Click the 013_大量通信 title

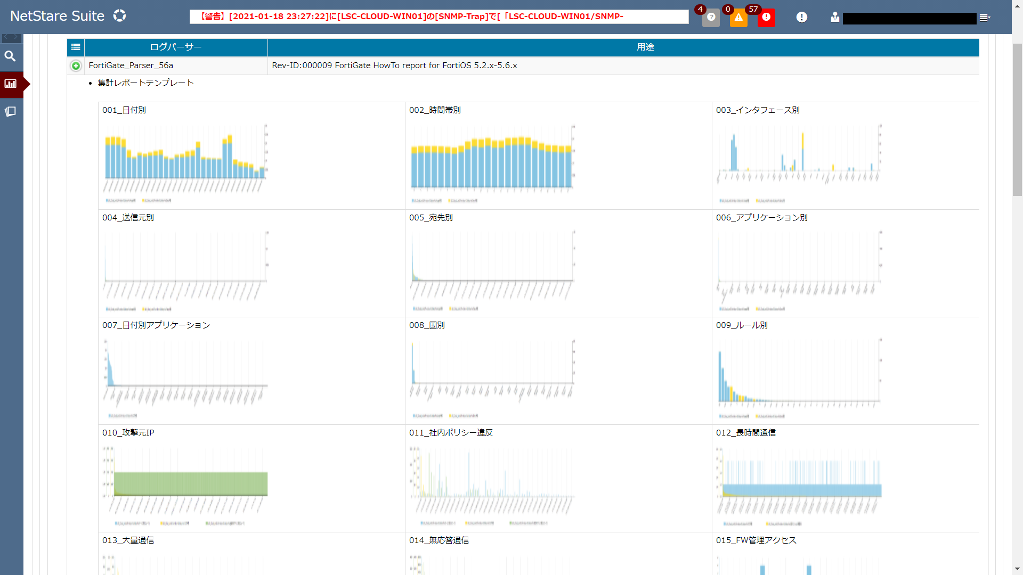[128, 540]
